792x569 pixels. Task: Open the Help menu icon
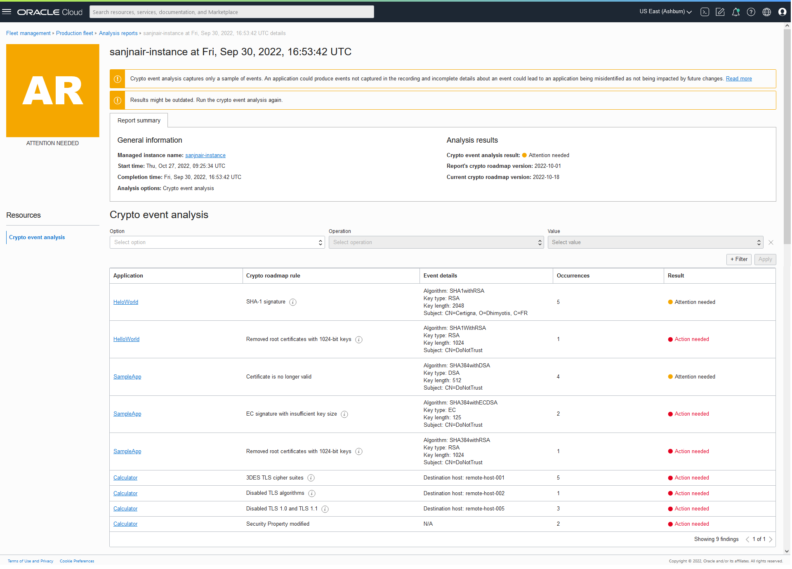751,12
